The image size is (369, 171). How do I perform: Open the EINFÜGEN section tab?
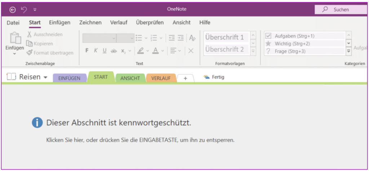pyautogui.click(x=69, y=78)
